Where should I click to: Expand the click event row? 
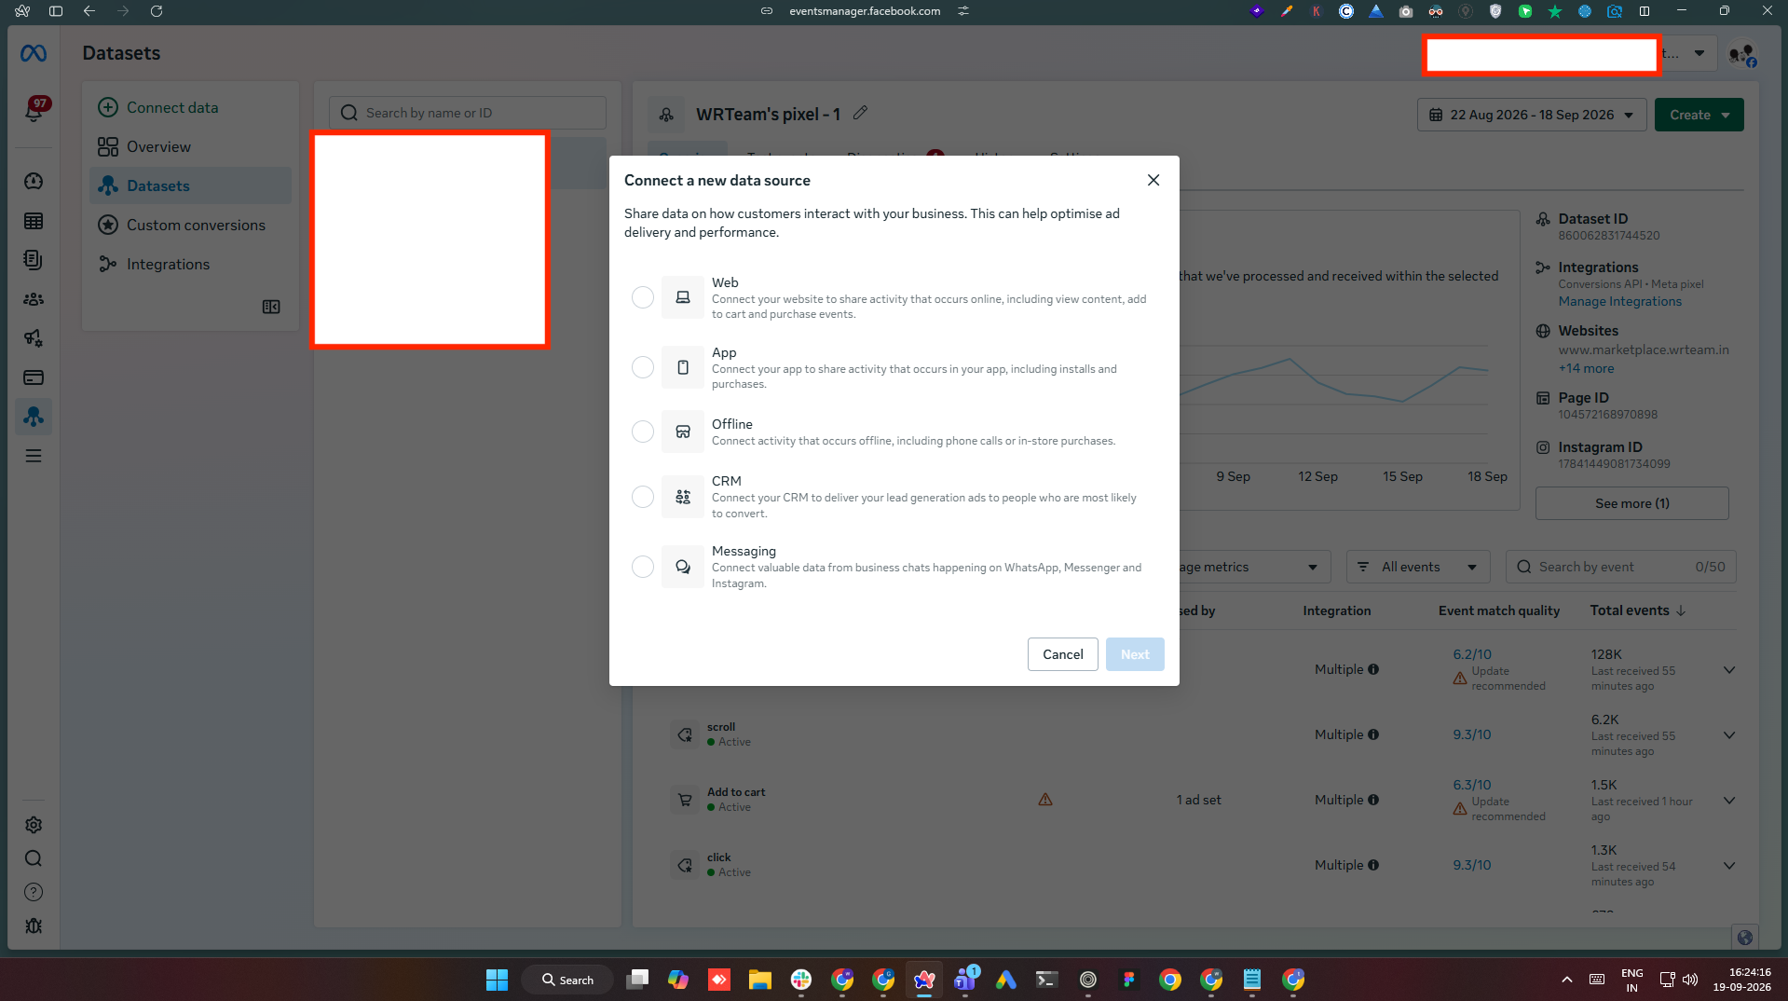[1729, 866]
